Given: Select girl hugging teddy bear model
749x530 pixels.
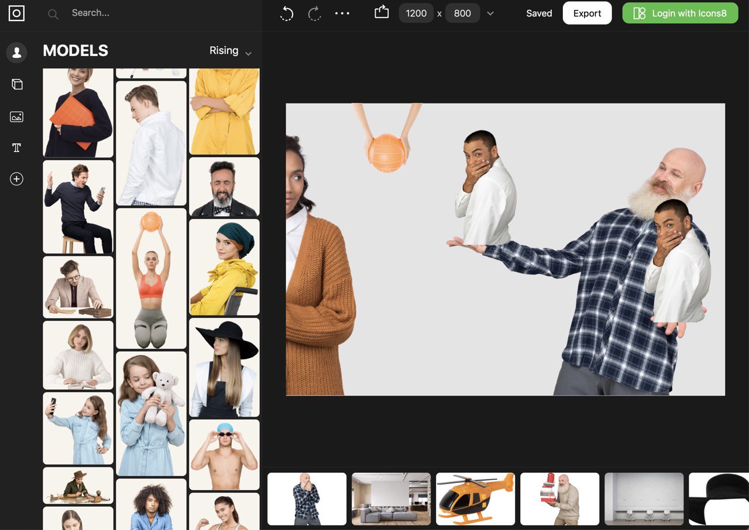Looking at the screenshot, I should (151, 414).
